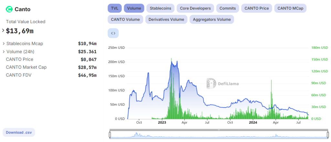Click the 2024 x-axis label
Screen dimensions: 331x142
pyautogui.click(x=253, y=122)
